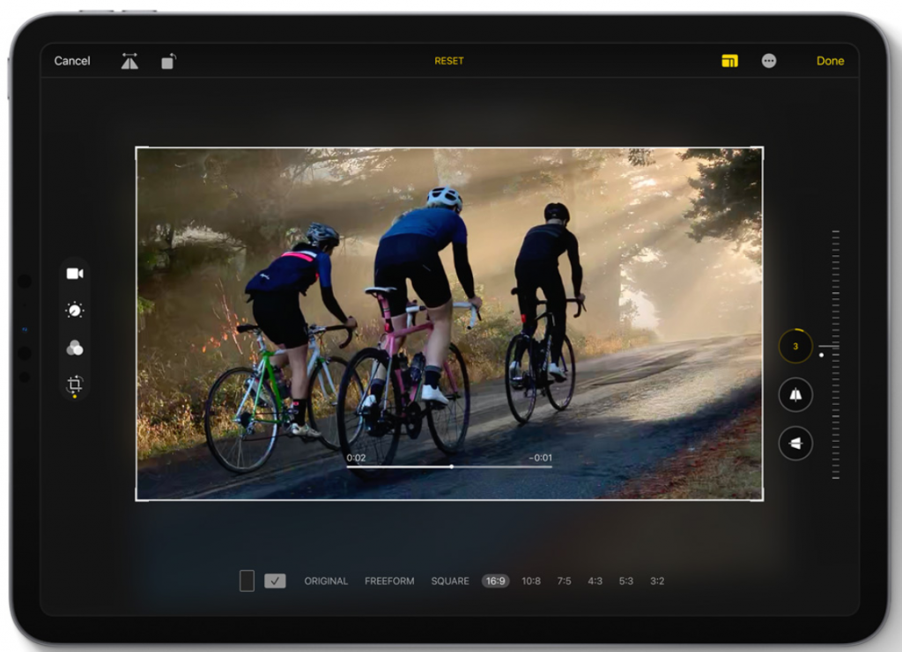
Task: Tap the flip horizontal icon in top bar
Action: click(x=129, y=62)
